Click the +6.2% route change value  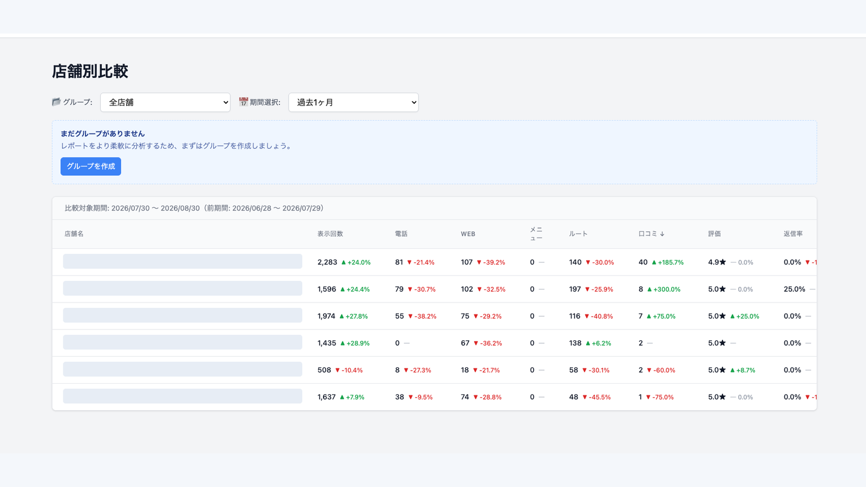[598, 344]
